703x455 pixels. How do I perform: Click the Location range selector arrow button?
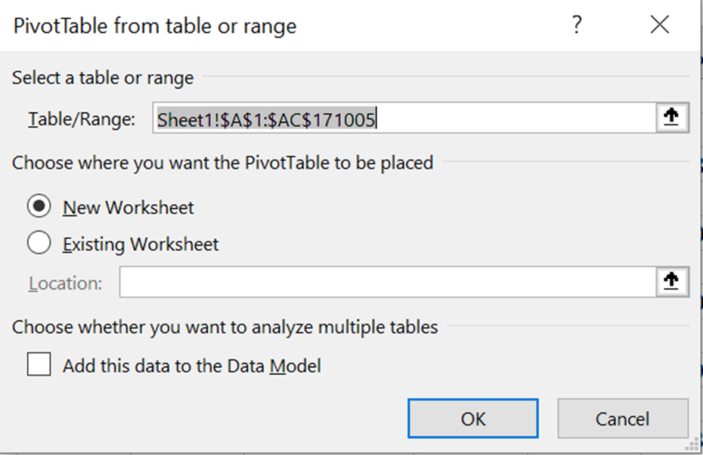[671, 282]
